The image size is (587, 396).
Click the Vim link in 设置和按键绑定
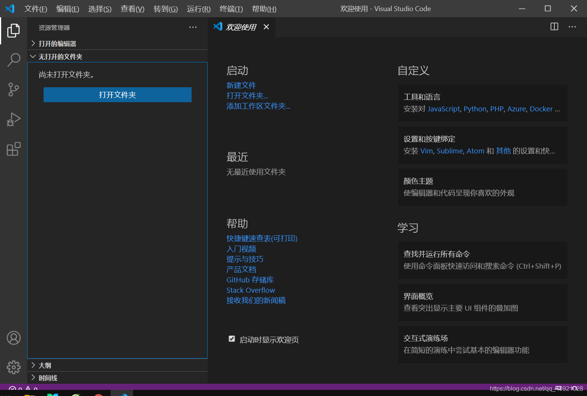click(426, 151)
